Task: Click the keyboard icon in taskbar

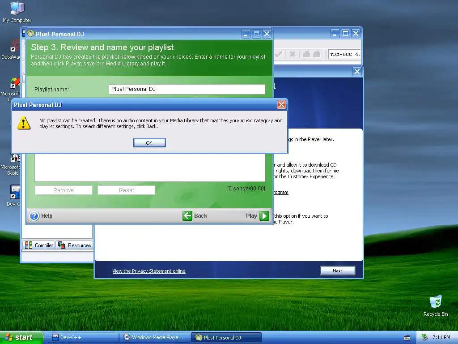Action: click(x=407, y=338)
